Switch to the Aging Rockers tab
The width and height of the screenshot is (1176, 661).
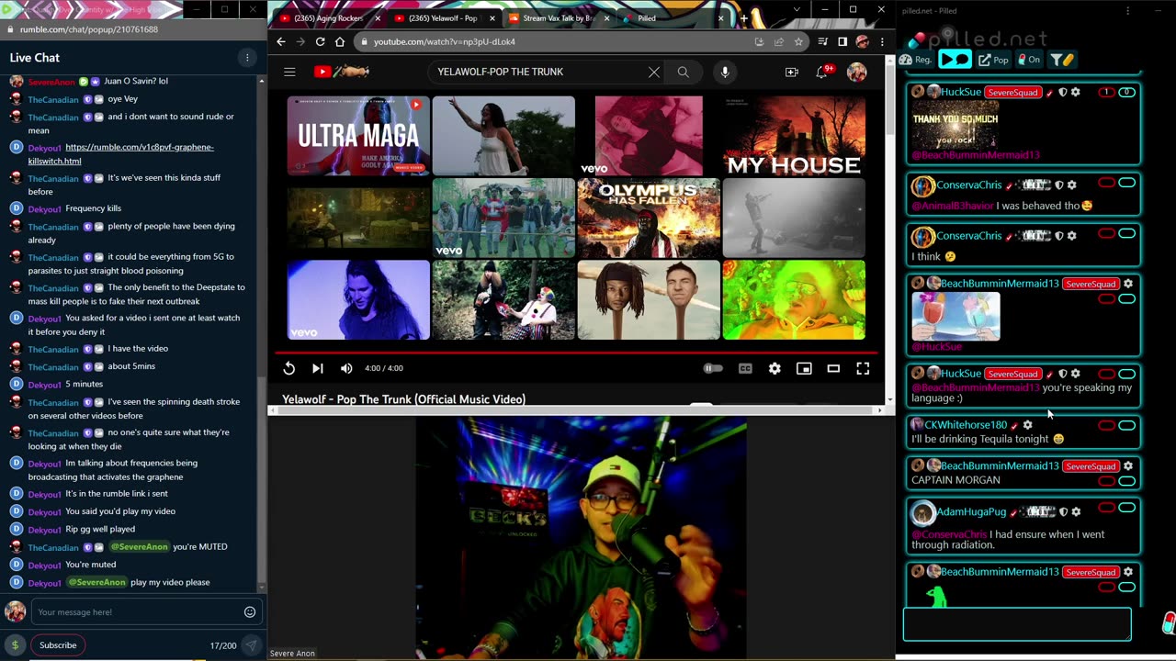[329, 18]
